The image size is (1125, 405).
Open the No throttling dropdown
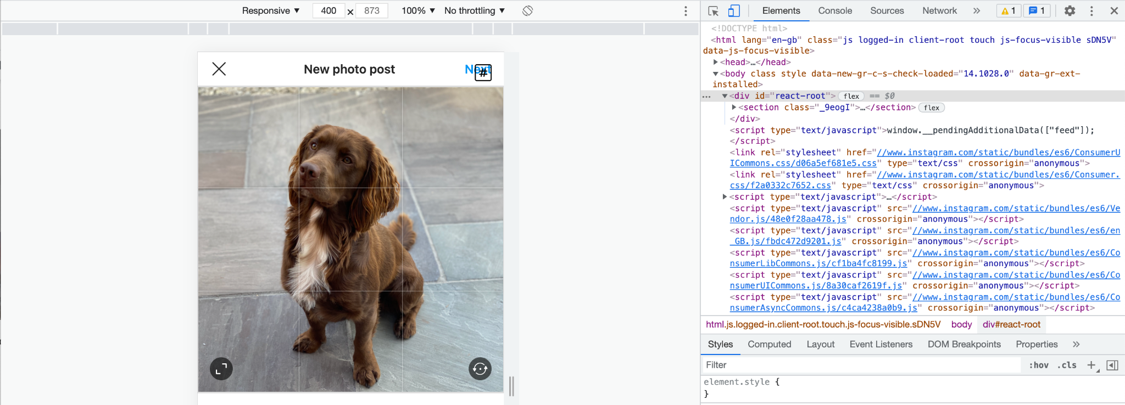(475, 10)
